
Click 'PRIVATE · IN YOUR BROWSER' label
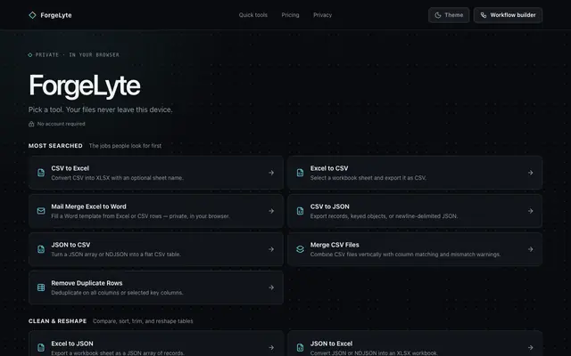[78, 55]
